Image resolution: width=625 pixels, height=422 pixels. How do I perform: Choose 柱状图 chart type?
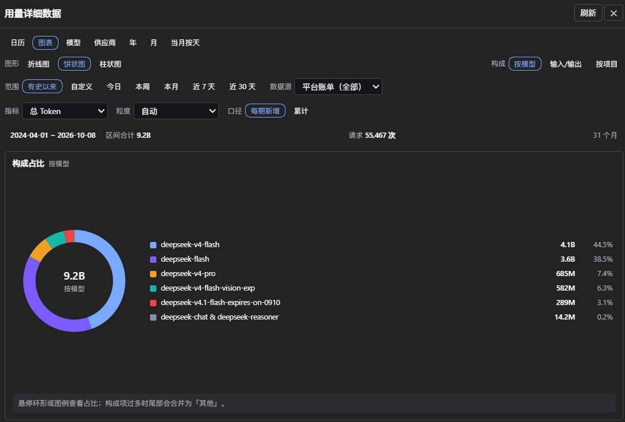[111, 64]
